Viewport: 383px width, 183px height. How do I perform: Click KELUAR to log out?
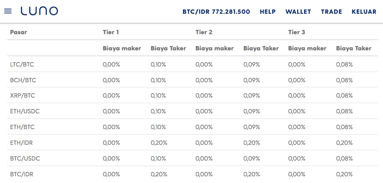pyautogui.click(x=364, y=12)
